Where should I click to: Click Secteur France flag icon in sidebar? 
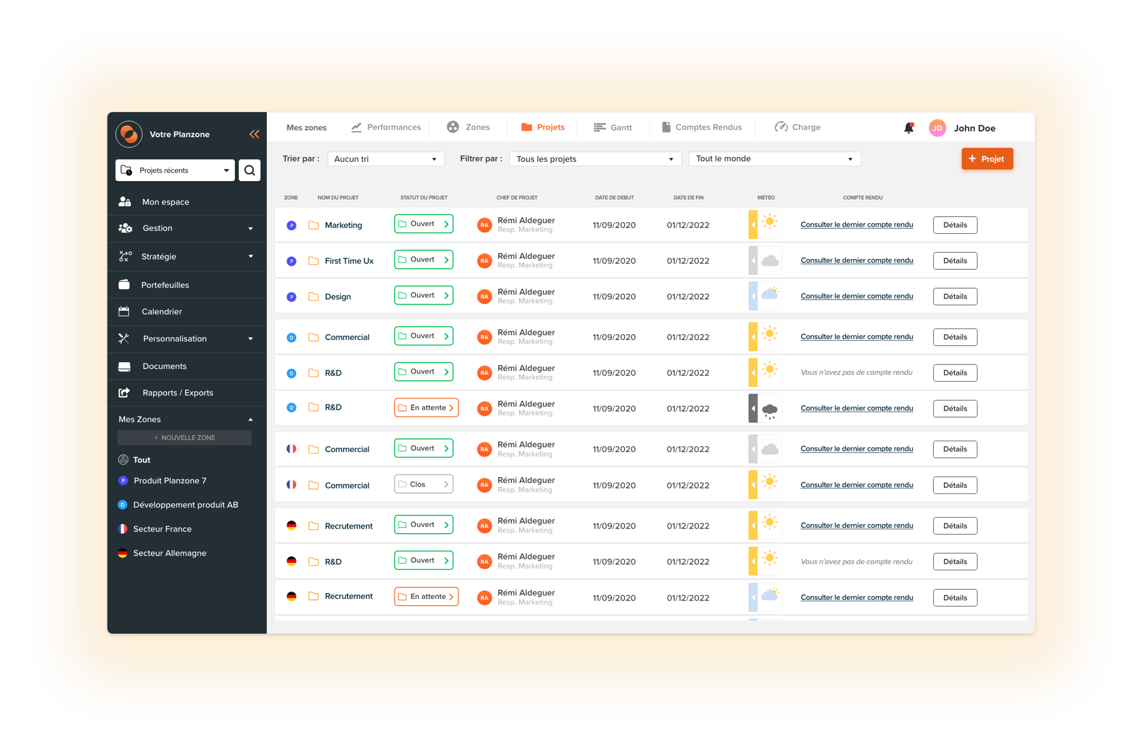pyautogui.click(x=122, y=529)
